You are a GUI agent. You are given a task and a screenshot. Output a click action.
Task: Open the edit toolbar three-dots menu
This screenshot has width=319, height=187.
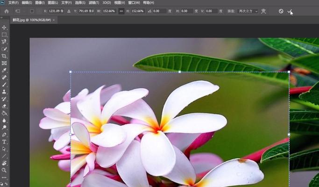pyautogui.click(x=4, y=177)
